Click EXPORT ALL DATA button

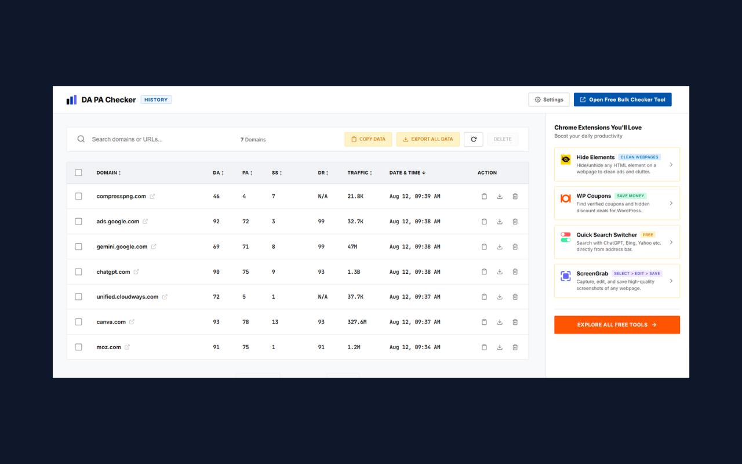pyautogui.click(x=428, y=139)
